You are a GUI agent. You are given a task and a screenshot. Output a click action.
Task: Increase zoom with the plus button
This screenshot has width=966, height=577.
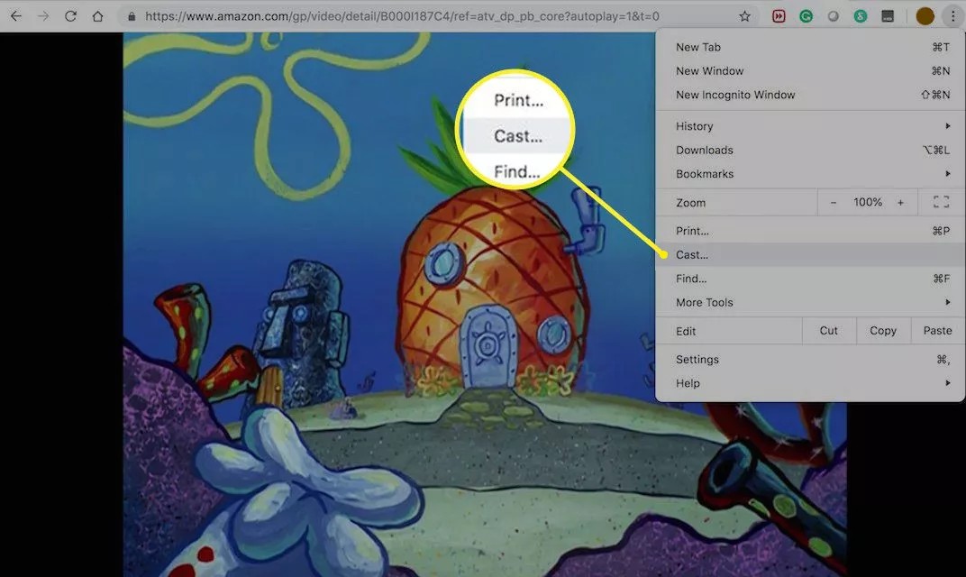pyautogui.click(x=900, y=203)
